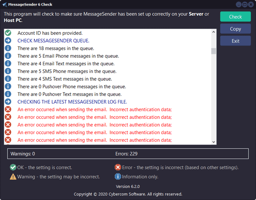The image size is (256, 200).
Task: Click the 'Warnings: 0' status text
Action: (23, 154)
